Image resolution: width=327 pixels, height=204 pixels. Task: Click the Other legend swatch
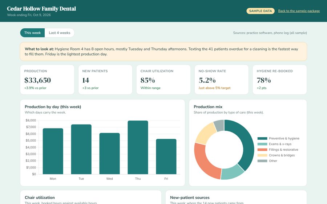[x=262, y=161]
